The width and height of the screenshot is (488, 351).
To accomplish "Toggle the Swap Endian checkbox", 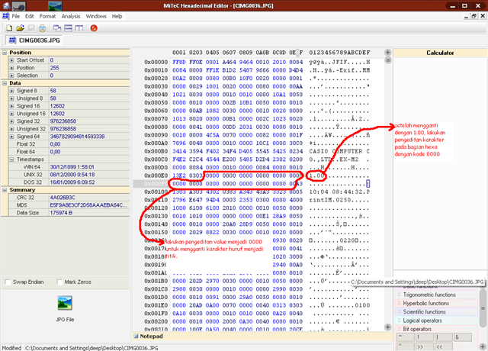I will [x=8, y=282].
